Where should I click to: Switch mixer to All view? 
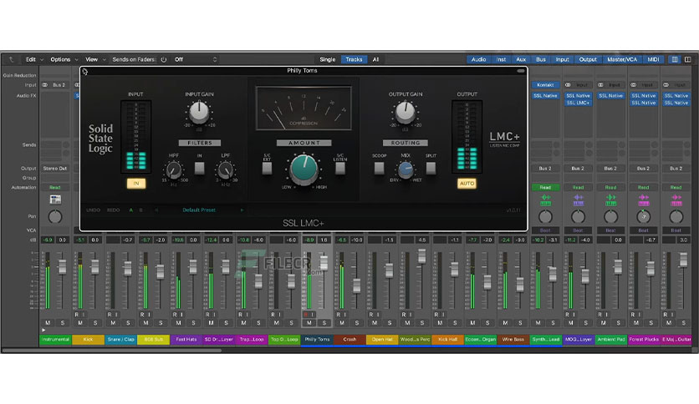[375, 59]
